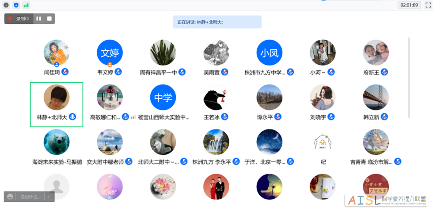The width and height of the screenshot is (433, 212).
Task: Click the 正在讲话 speaker banner
Action: pos(217,22)
